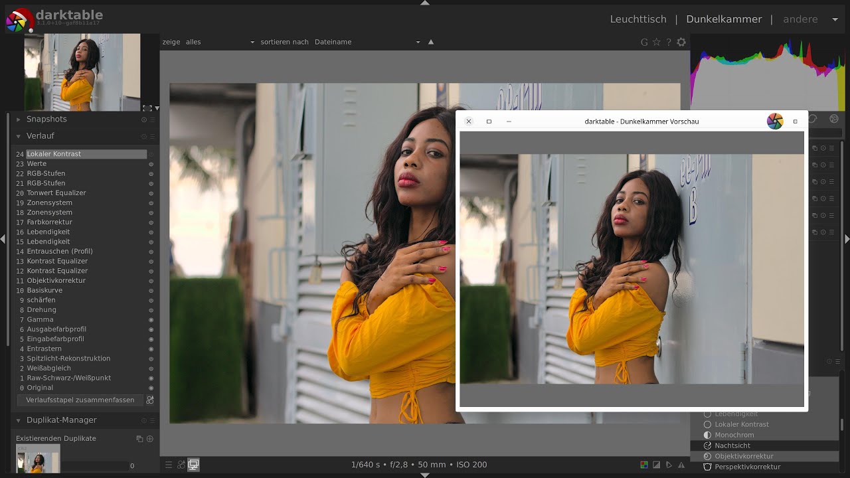
Task: Toggle Perspektivkorrektur module state icon
Action: click(708, 467)
